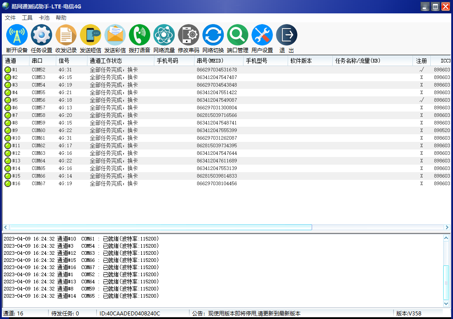Open the 帮助 menu
The width and height of the screenshot is (453, 319).
(61, 18)
